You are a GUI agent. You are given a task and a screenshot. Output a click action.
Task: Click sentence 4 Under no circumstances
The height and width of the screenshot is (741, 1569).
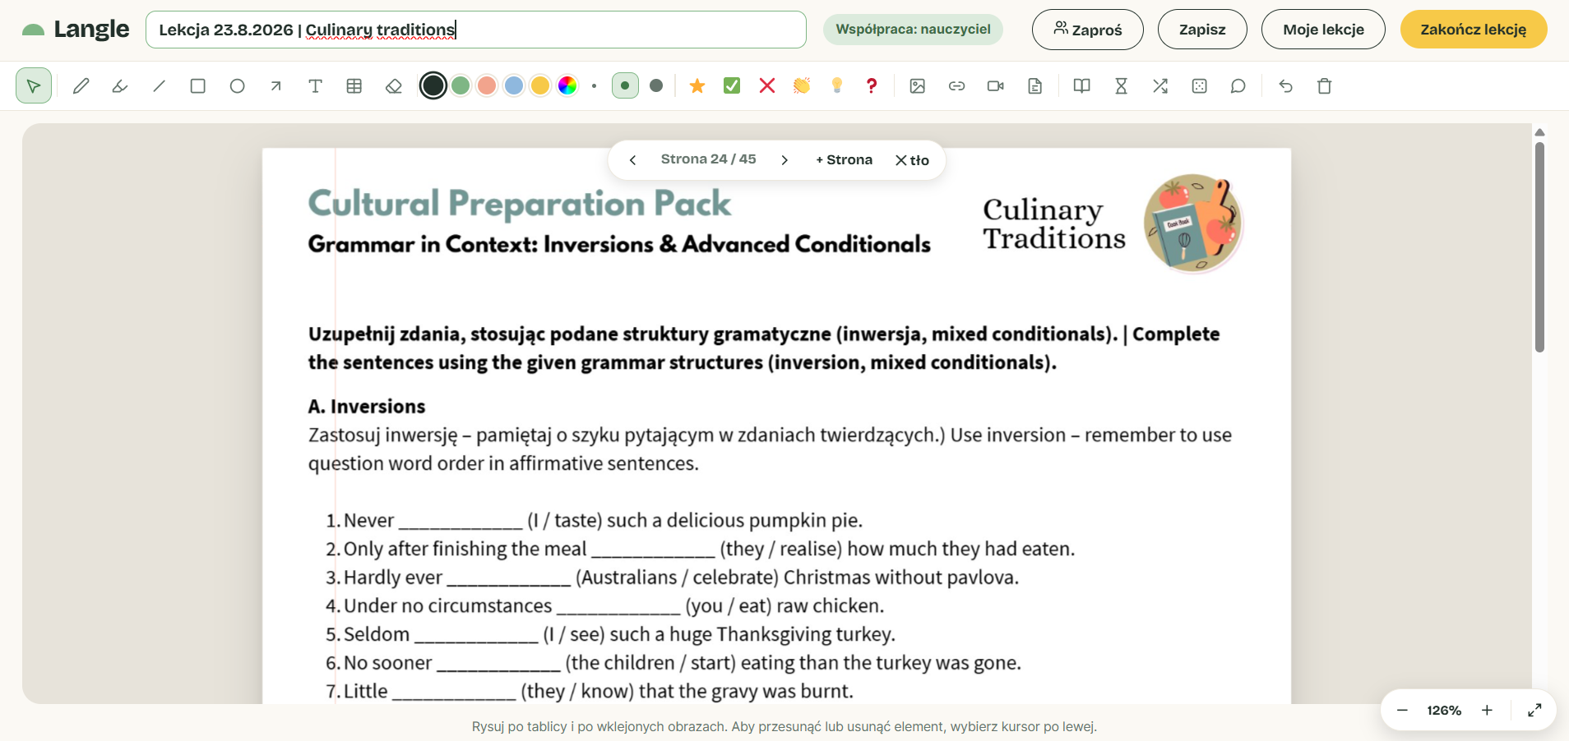coord(605,606)
